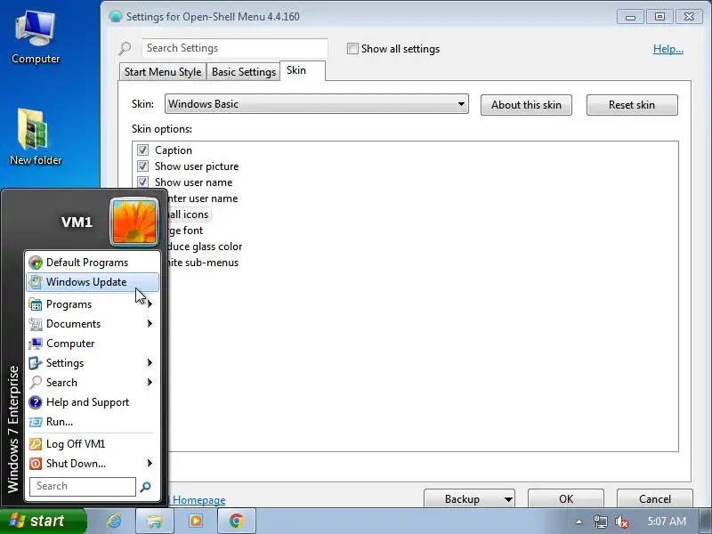
Task: Click the 'Small icons' option text
Action: (188, 214)
